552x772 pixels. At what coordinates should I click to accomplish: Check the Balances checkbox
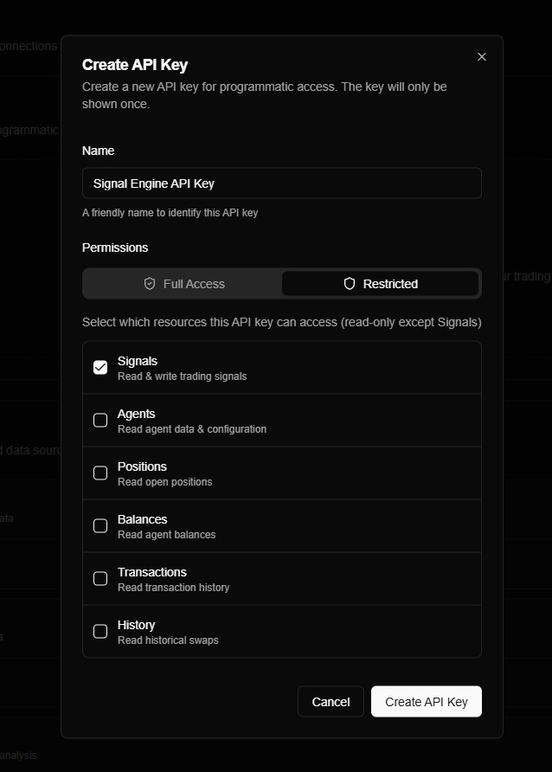[x=100, y=526]
